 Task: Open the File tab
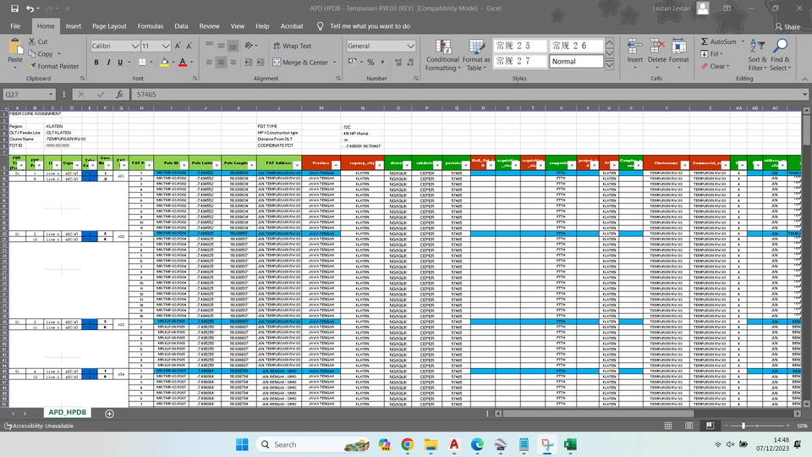click(15, 26)
